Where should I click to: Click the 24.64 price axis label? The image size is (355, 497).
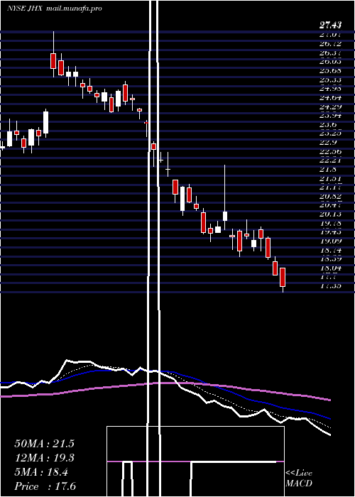[330, 97]
